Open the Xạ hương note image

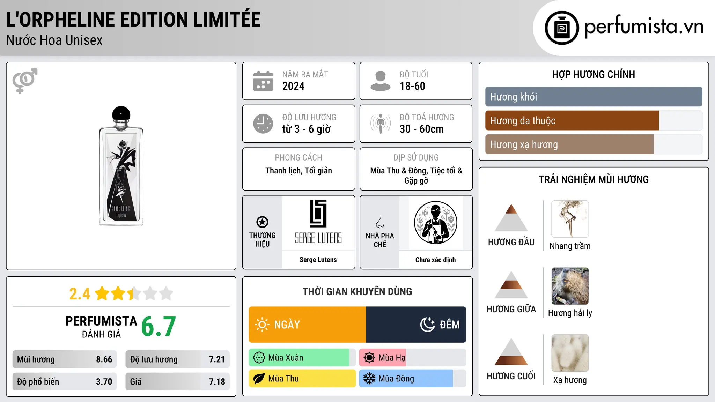pos(570,353)
